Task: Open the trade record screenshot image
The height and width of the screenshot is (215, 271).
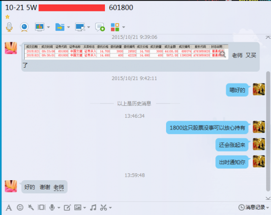Action: 126,51
